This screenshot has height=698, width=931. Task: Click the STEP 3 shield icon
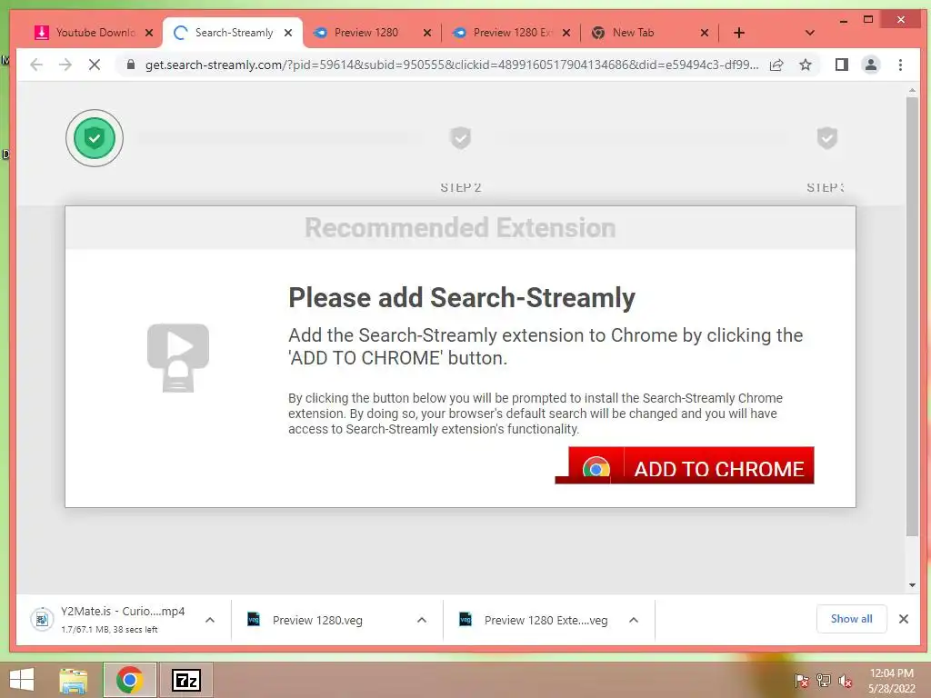pyautogui.click(x=827, y=138)
